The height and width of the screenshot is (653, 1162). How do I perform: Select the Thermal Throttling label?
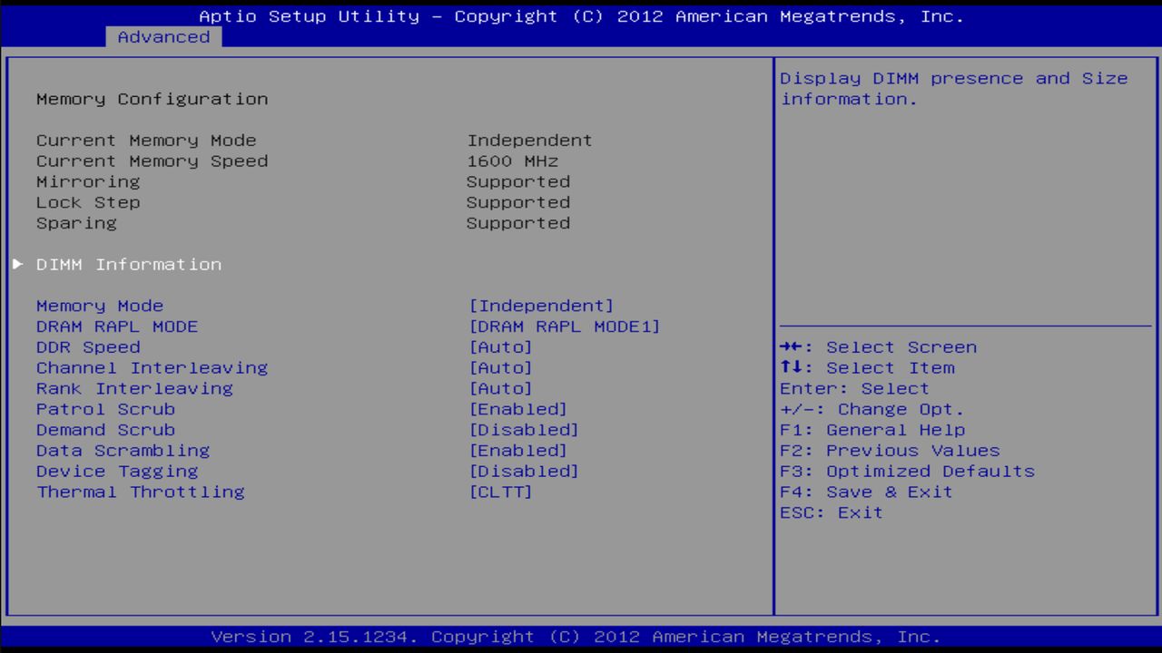click(x=141, y=492)
